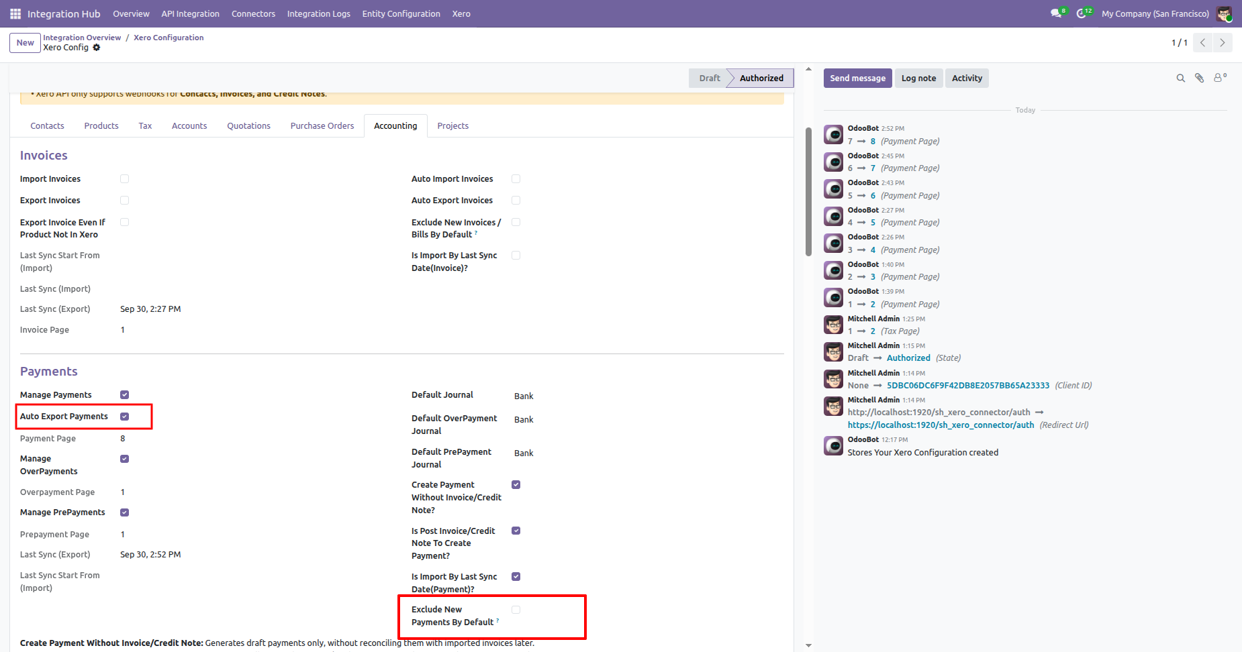
Task: Click Mitchell Admin avatar on the 1:25 PM message
Action: [833, 325]
